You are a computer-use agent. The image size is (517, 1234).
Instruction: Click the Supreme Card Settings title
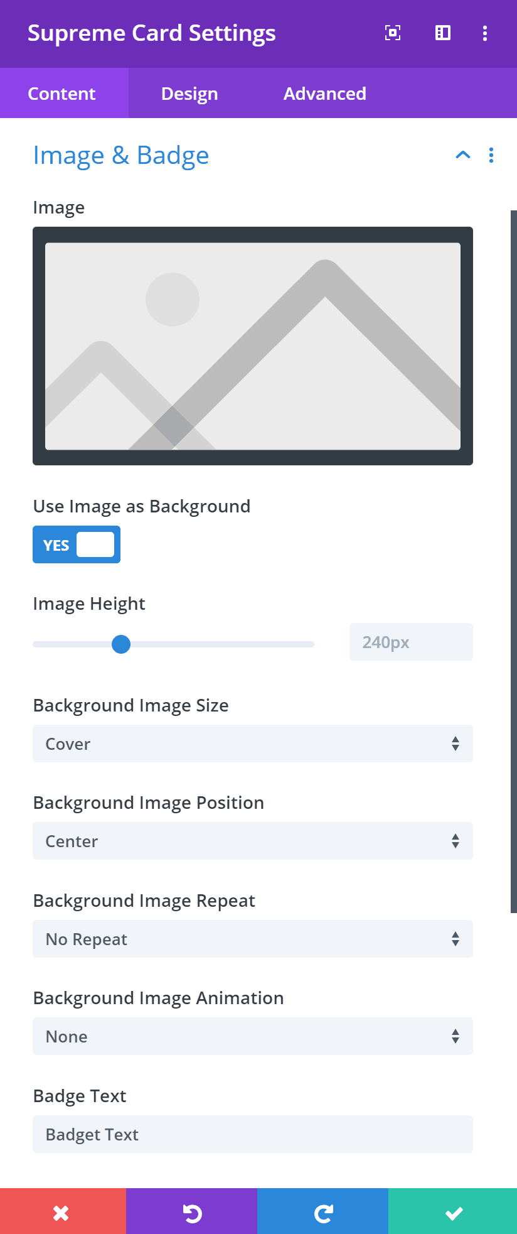coord(152,33)
